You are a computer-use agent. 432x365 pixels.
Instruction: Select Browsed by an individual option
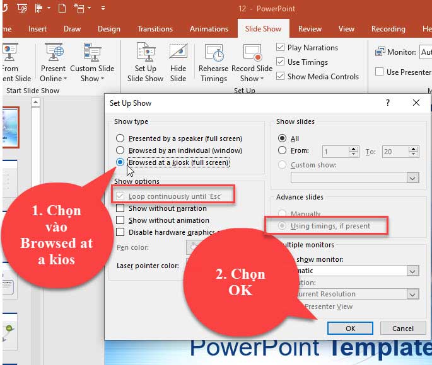[120, 150]
